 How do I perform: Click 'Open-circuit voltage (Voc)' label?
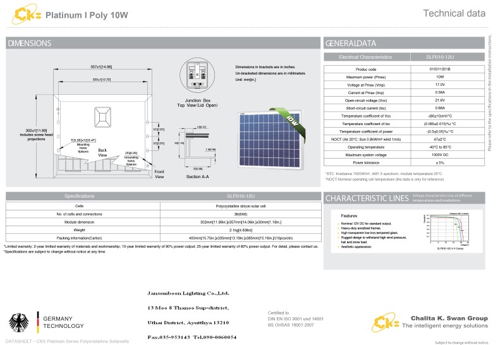[x=366, y=100]
